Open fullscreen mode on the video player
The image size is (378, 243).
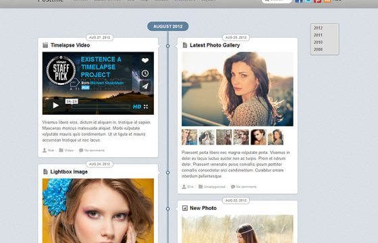(x=146, y=107)
